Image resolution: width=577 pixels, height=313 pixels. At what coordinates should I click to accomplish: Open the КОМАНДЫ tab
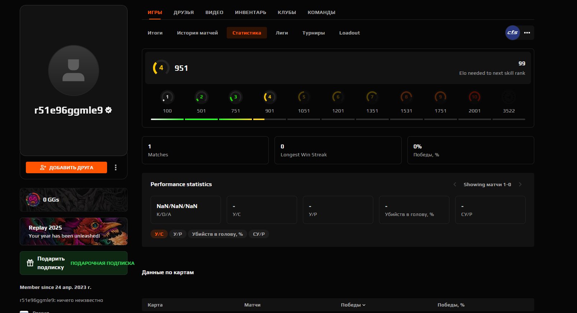click(322, 12)
